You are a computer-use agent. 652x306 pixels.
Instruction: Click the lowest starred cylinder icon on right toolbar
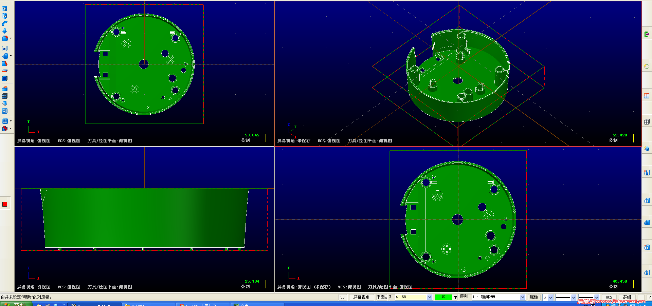[647, 247]
